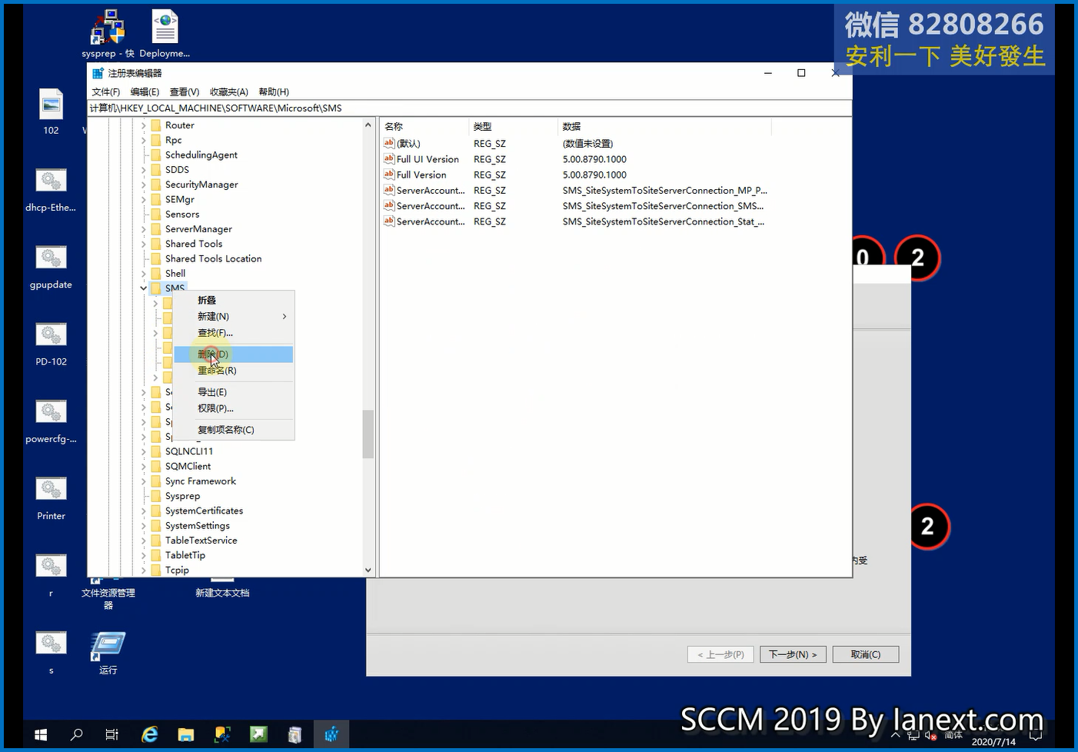1078x752 pixels.
Task: Expand the SecurityManager key
Action: pyautogui.click(x=144, y=185)
